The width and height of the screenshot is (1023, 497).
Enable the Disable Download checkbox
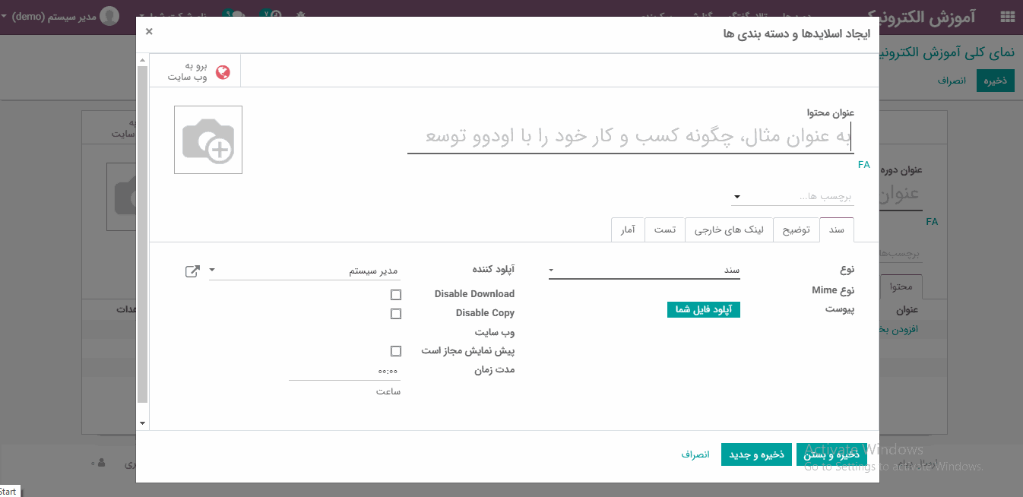pyautogui.click(x=395, y=295)
